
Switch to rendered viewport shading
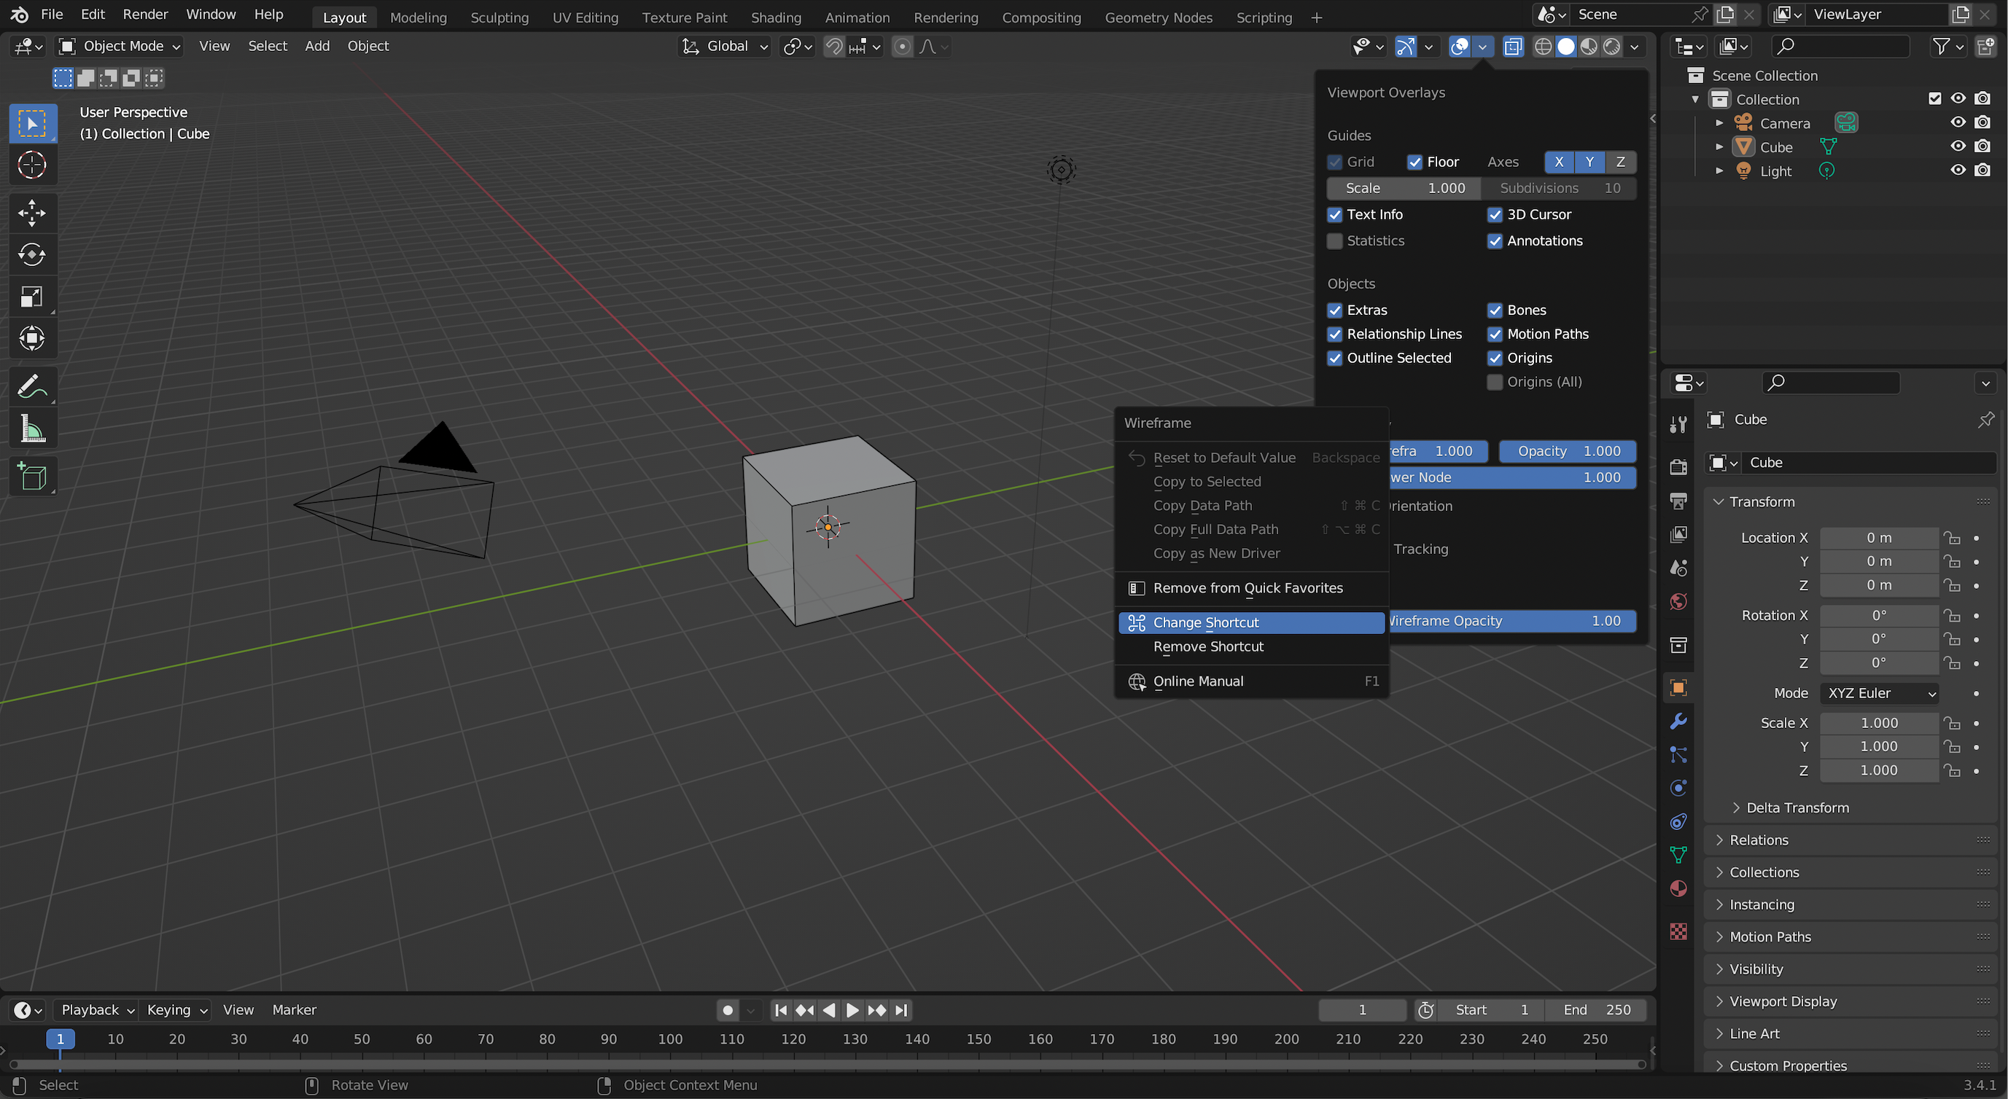pos(1612,47)
